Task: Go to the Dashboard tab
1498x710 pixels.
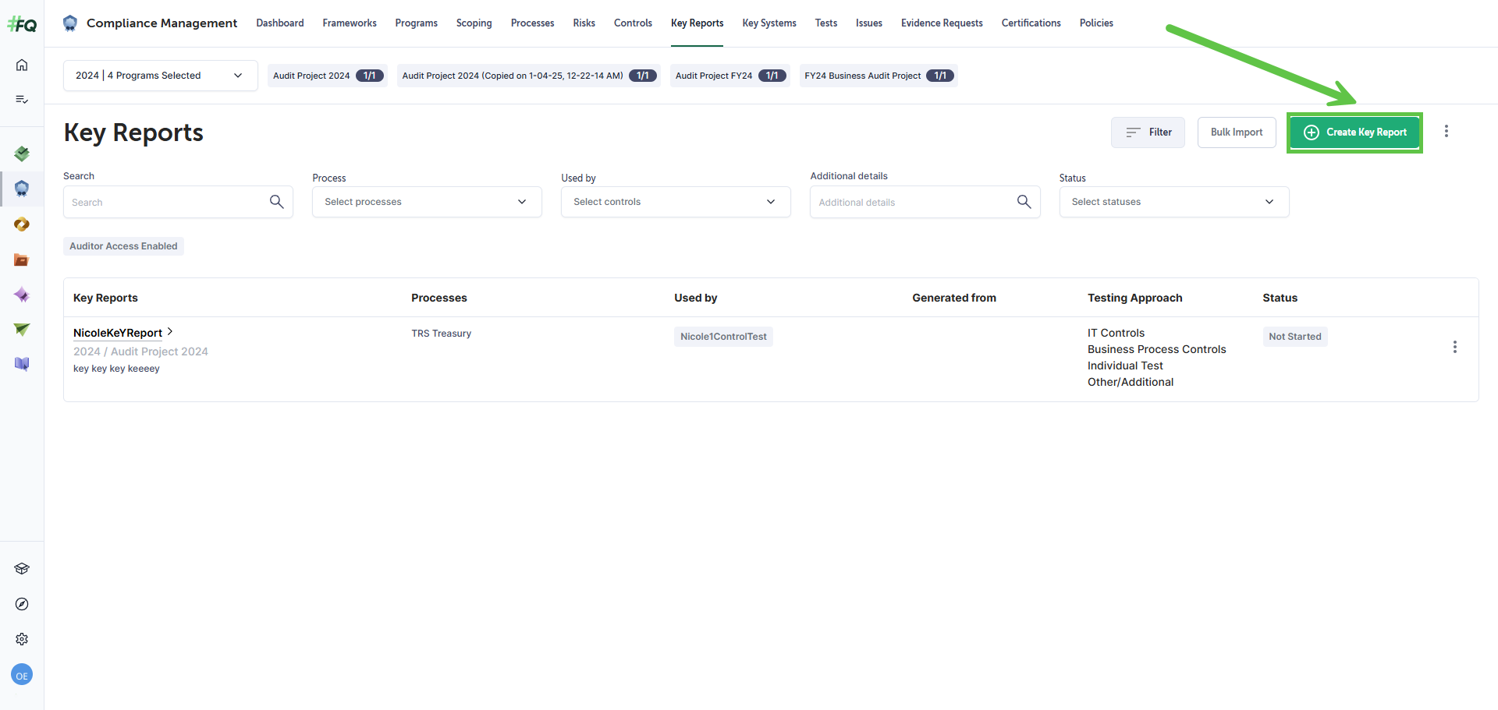Action: [x=280, y=23]
